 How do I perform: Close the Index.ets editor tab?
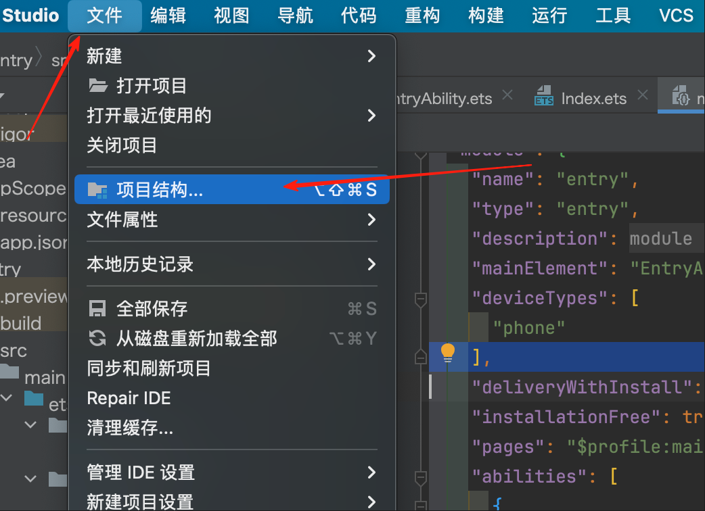pos(643,97)
